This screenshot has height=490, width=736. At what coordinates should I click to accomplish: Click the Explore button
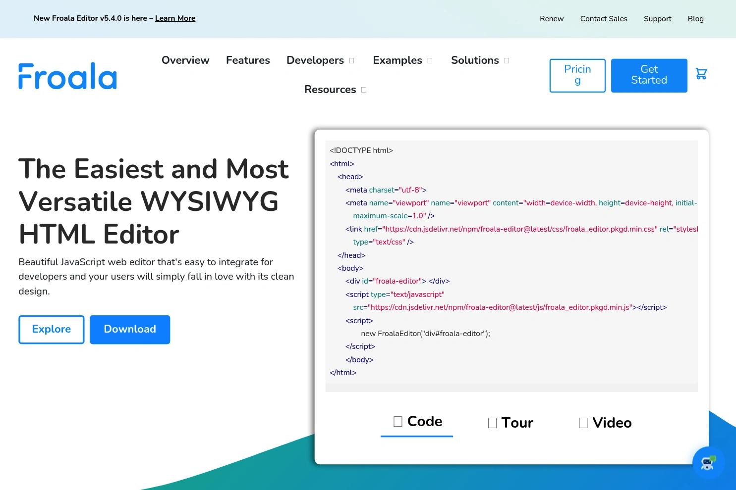click(52, 330)
